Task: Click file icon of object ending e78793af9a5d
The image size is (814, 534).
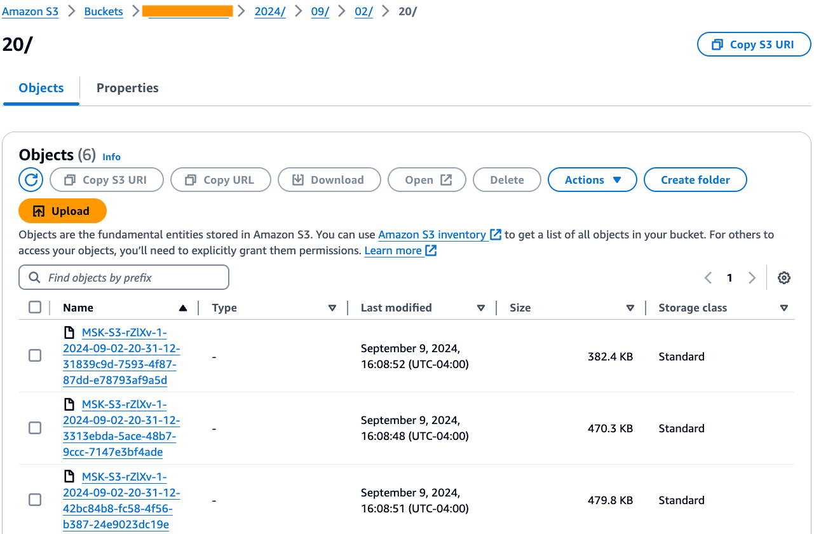Action: click(x=69, y=332)
